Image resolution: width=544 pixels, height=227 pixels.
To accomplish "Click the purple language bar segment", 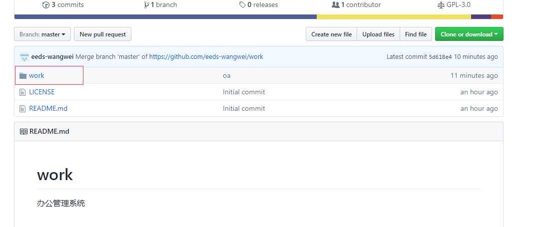I will 481,16.
